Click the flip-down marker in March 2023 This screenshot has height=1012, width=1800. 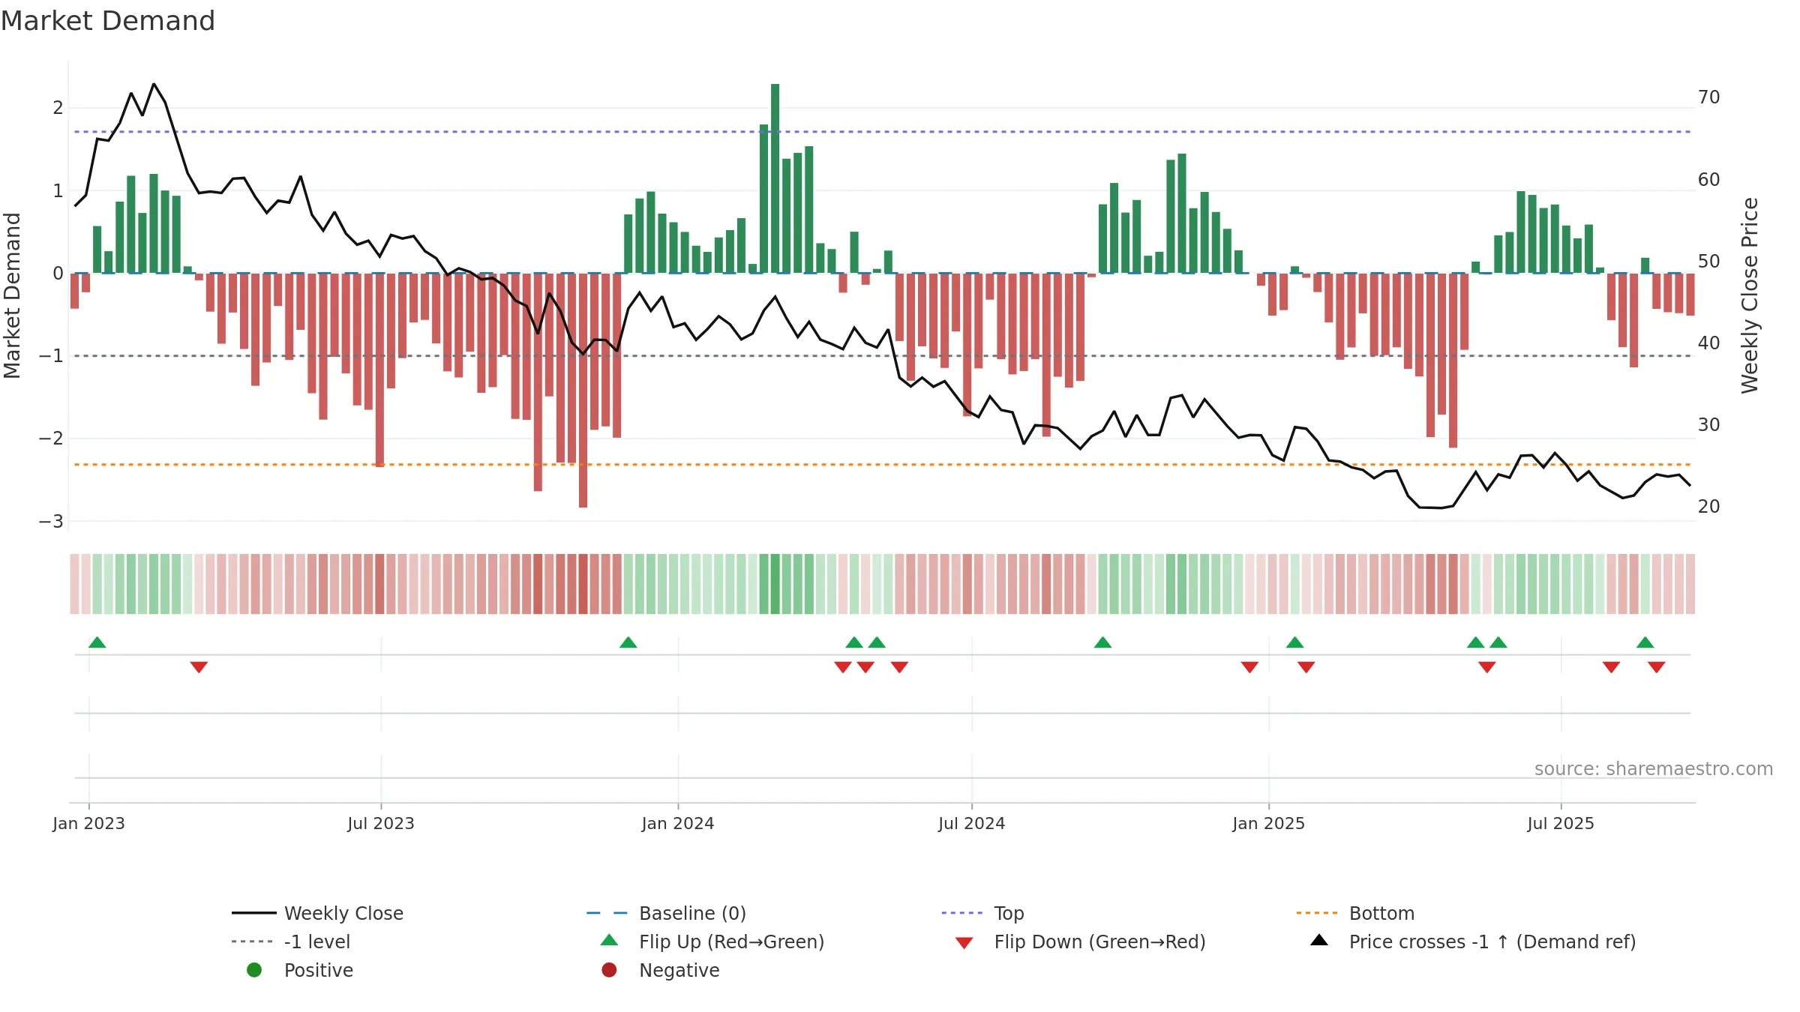pos(199,667)
